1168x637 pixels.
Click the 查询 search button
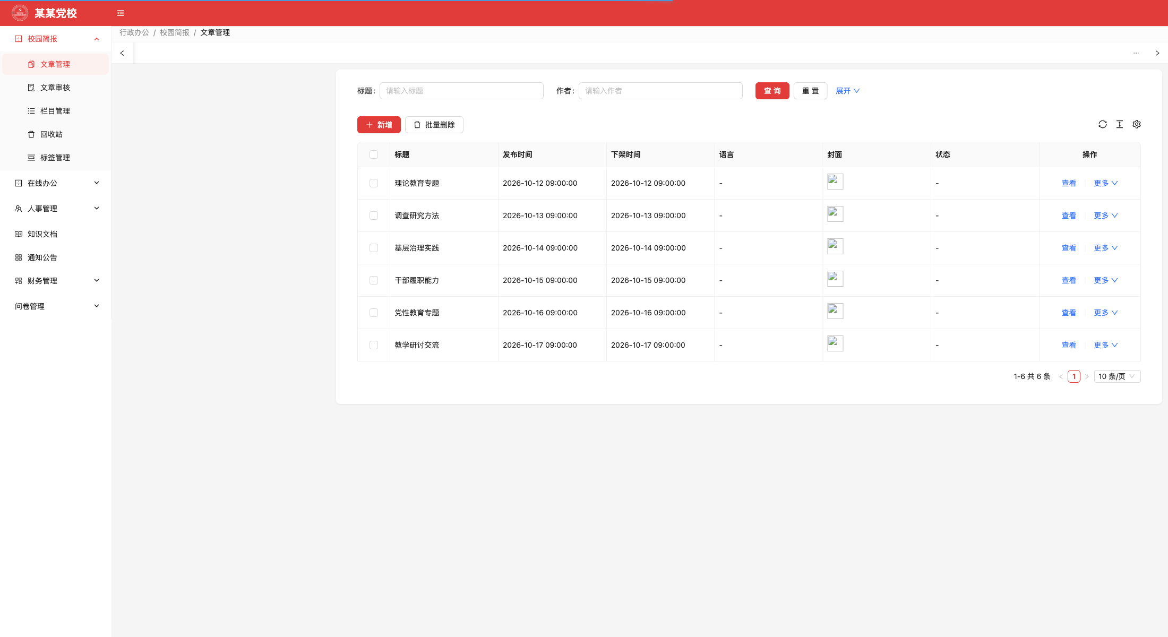point(772,91)
